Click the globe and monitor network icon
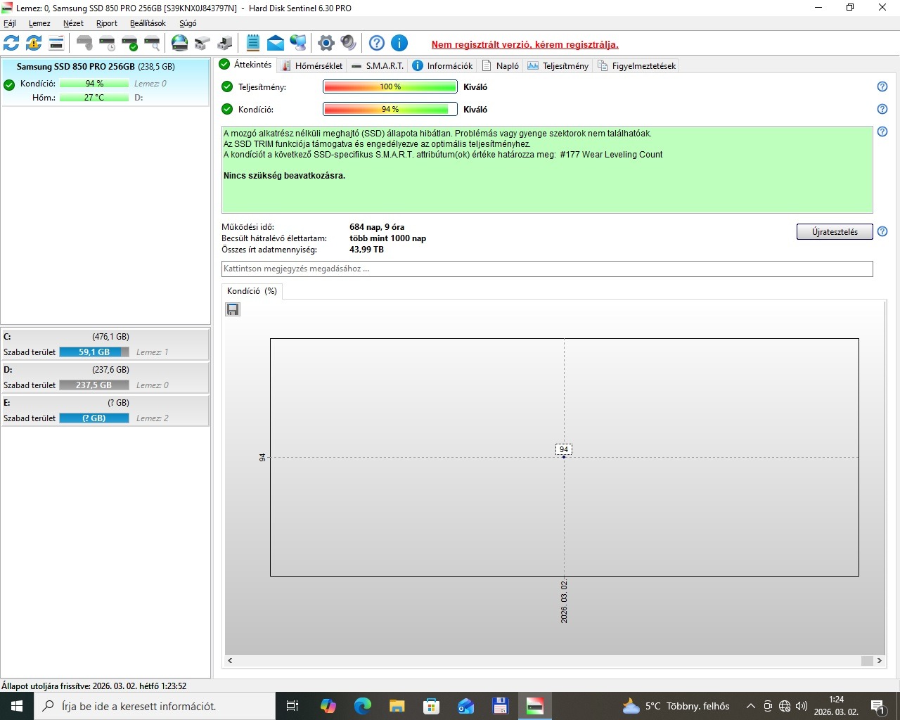This screenshot has height=720, width=900. 298,44
